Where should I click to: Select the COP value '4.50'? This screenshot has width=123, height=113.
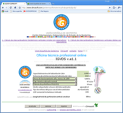coord(87,92)
